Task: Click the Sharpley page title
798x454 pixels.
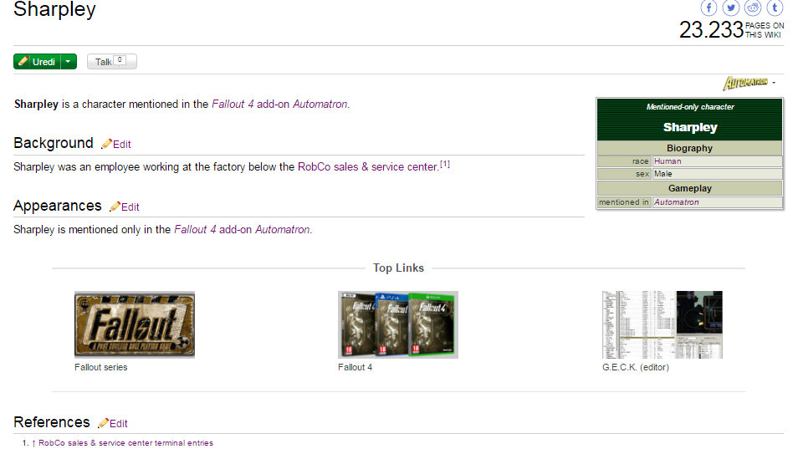Action: click(x=54, y=9)
